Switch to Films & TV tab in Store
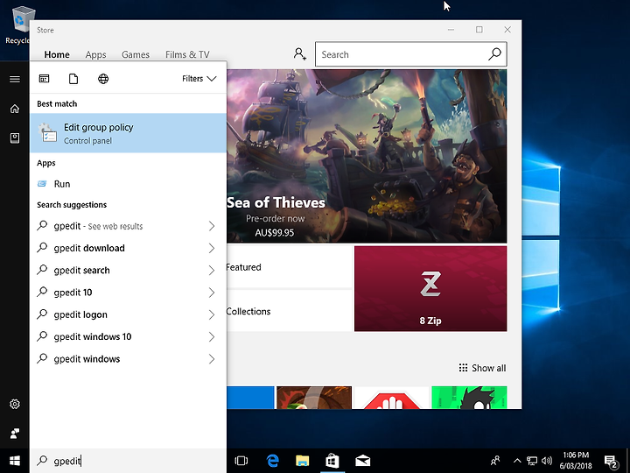630x473 pixels. pos(187,54)
